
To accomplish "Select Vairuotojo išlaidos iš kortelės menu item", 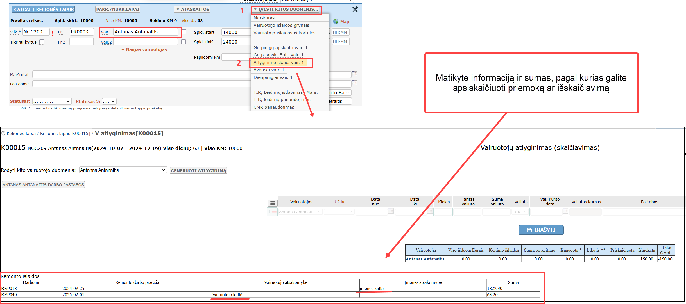I will tap(284, 33).
